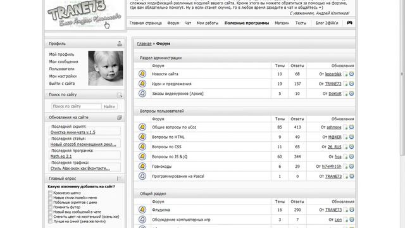Click the profile avatar photo

pos(106,68)
